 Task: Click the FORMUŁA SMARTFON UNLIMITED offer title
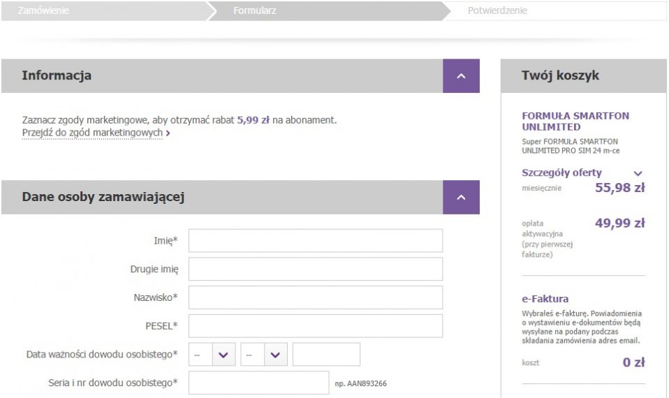coord(565,121)
